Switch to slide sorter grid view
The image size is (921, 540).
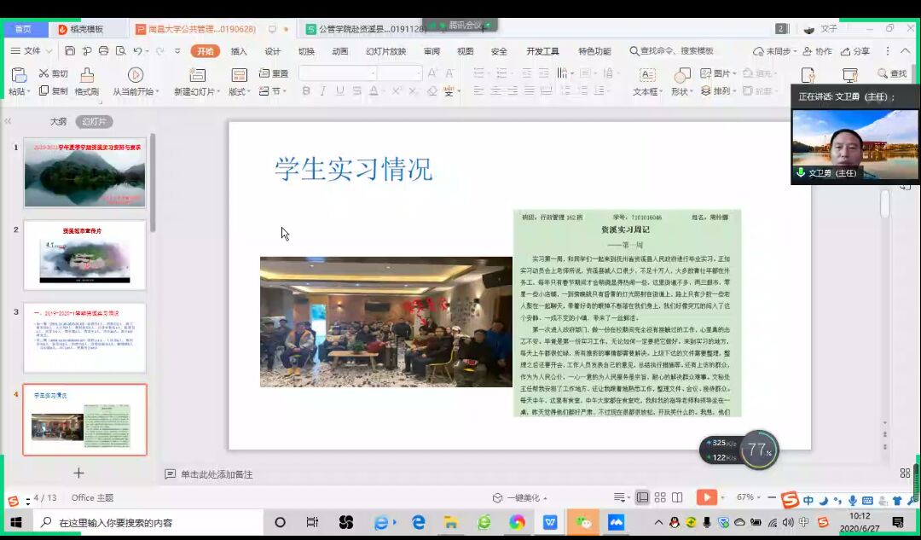pos(660,497)
